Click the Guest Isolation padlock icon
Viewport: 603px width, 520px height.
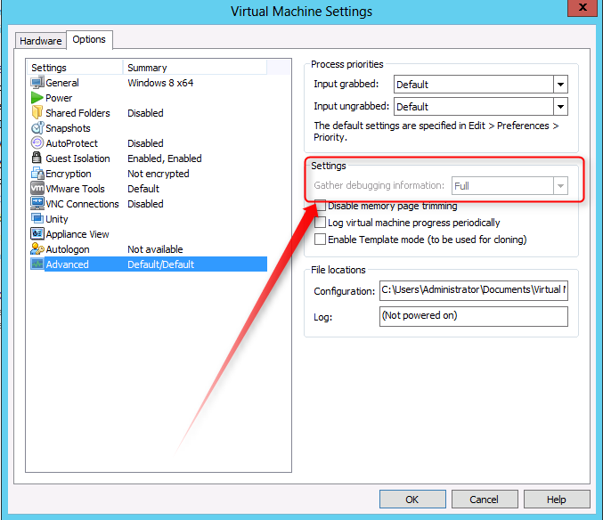37,158
